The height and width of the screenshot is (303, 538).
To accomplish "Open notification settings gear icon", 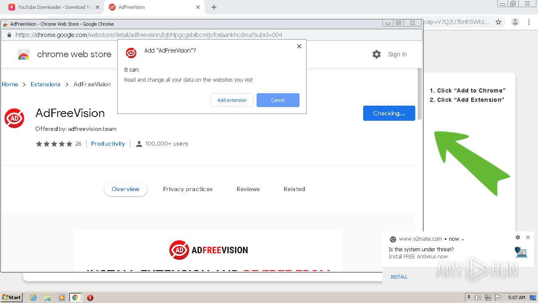I will click(518, 237).
